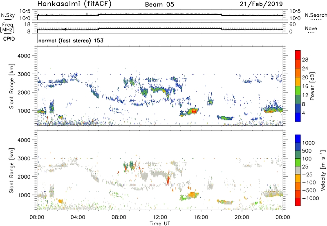Click the '08:00' time axis tick label
This screenshot has width=327, height=226.
click(x=119, y=217)
